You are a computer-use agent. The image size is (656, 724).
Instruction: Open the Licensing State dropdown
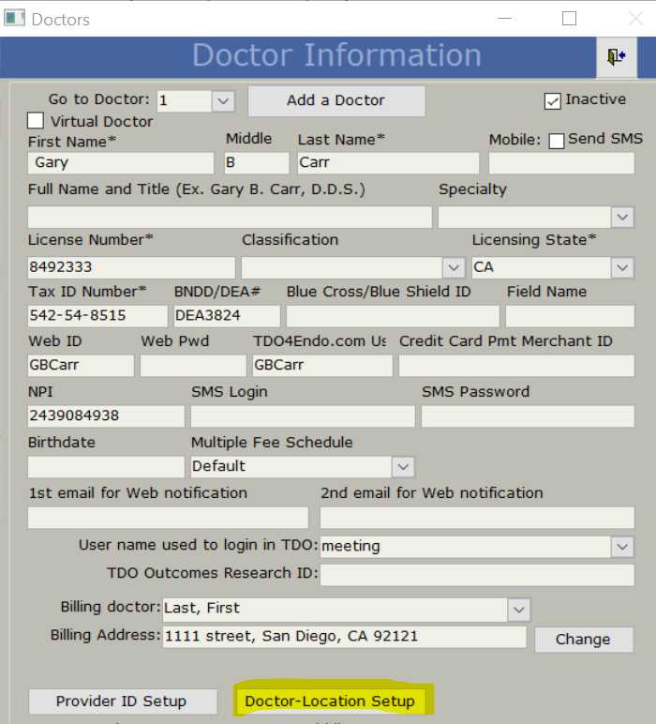tap(623, 267)
